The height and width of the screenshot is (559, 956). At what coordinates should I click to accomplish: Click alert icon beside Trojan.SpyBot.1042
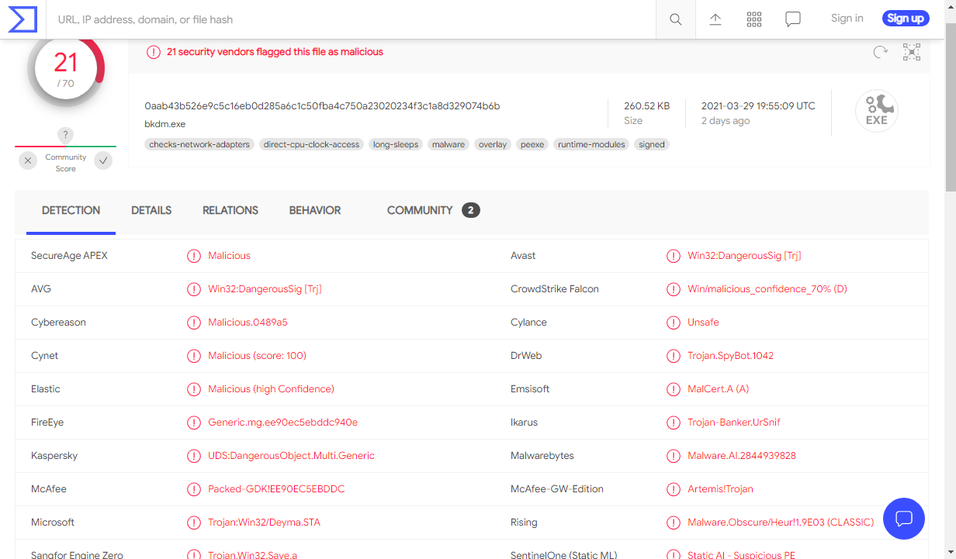[674, 356]
